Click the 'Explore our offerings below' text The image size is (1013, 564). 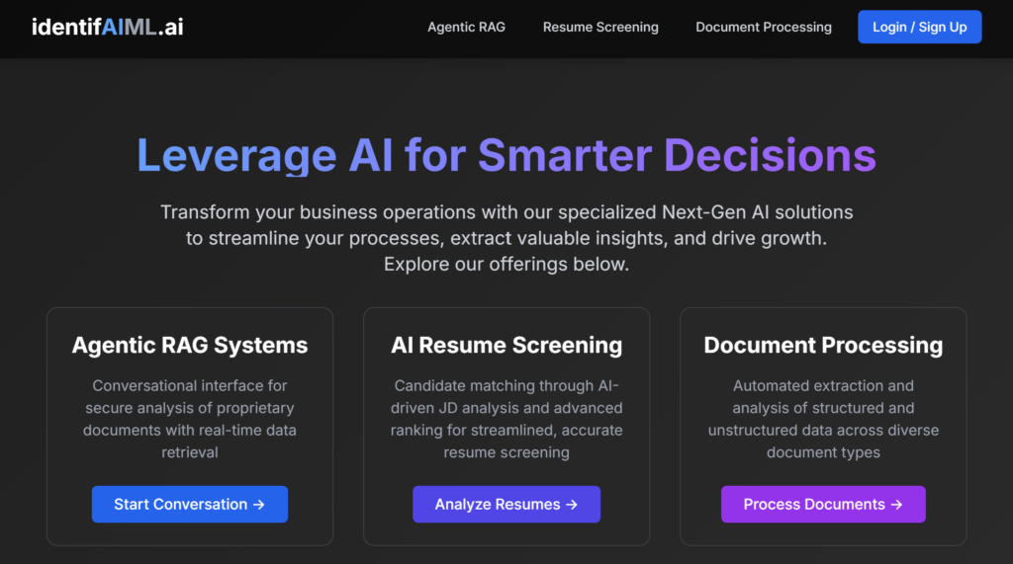[506, 264]
